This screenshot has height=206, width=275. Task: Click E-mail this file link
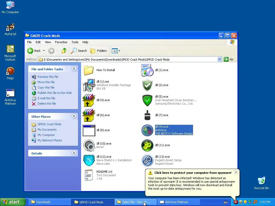click(x=46, y=98)
